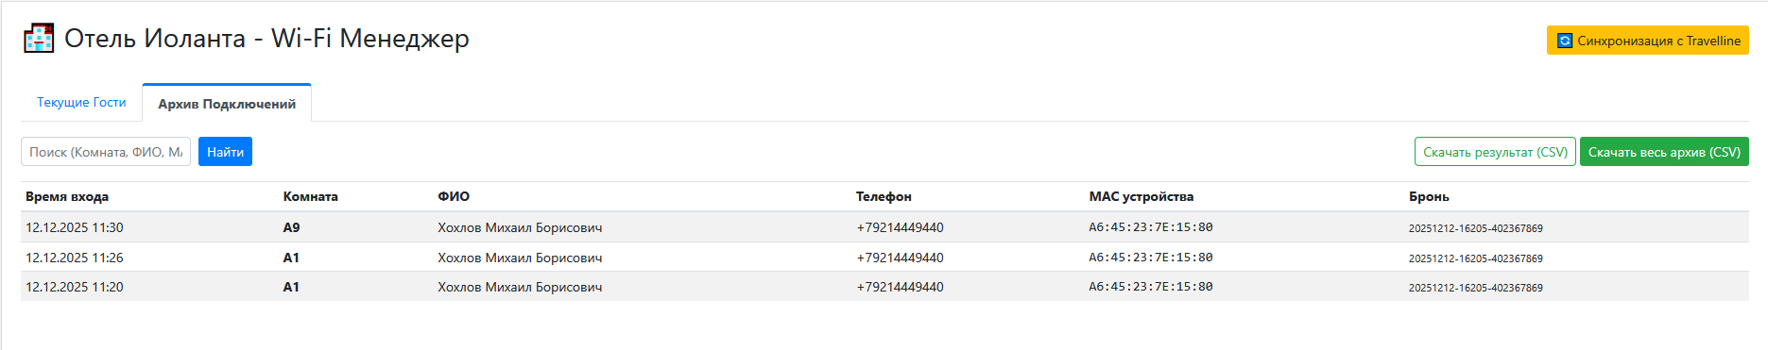
Task: Click the ФИО column header
Action: click(454, 196)
